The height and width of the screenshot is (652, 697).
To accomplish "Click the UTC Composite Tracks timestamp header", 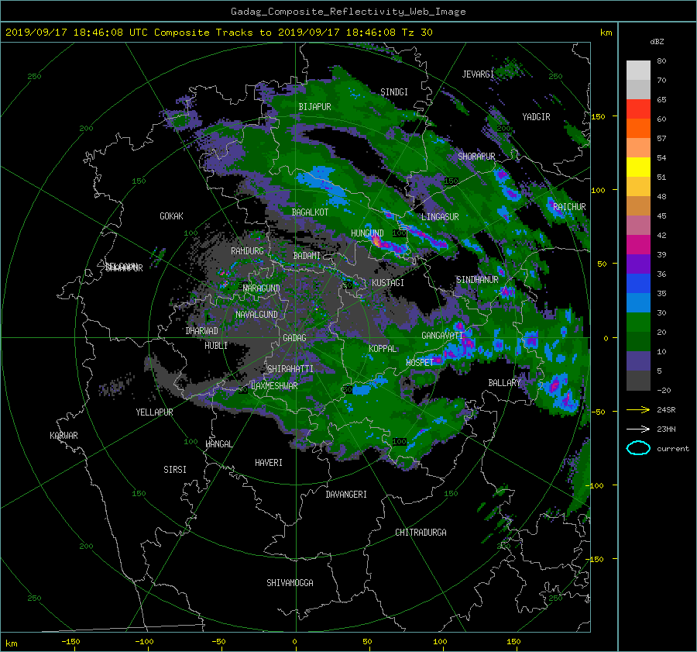I will pyautogui.click(x=218, y=32).
